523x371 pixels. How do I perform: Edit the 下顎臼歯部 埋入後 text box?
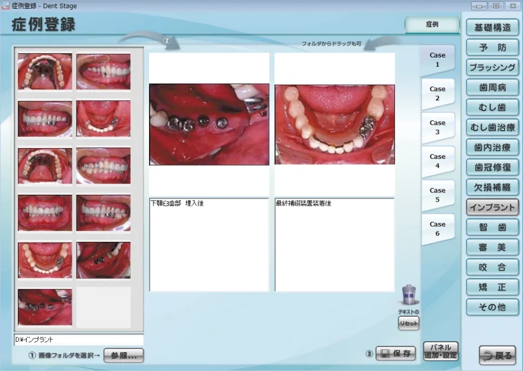(209, 245)
